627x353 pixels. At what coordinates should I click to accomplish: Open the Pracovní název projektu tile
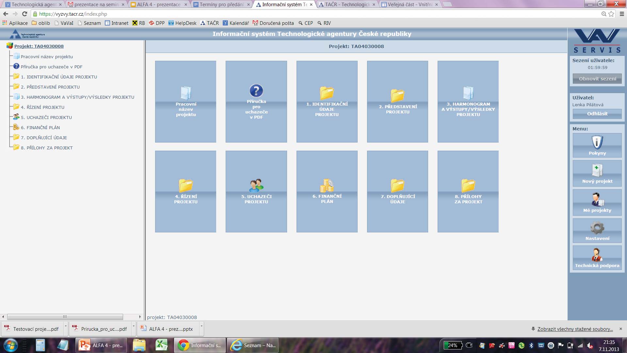point(185,102)
